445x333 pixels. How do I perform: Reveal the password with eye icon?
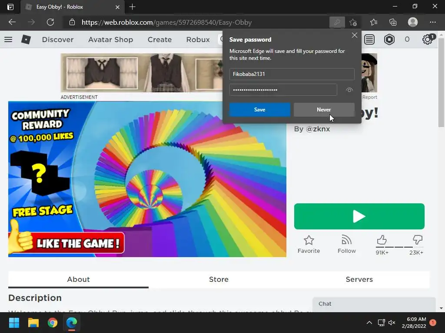[349, 90]
